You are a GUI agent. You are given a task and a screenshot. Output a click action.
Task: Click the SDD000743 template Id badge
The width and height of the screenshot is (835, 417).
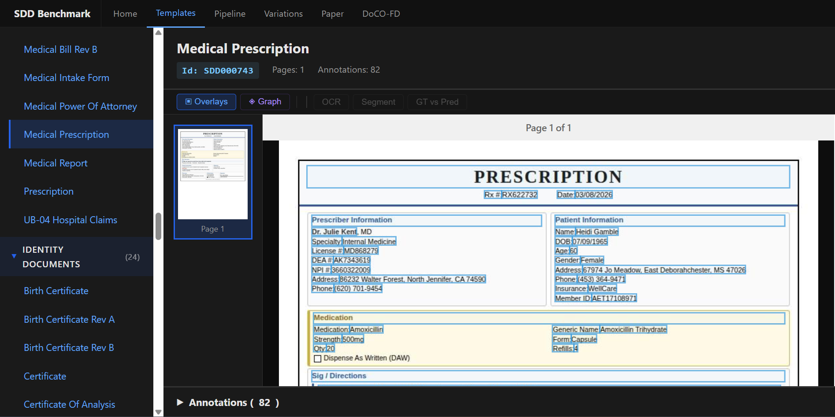(218, 70)
